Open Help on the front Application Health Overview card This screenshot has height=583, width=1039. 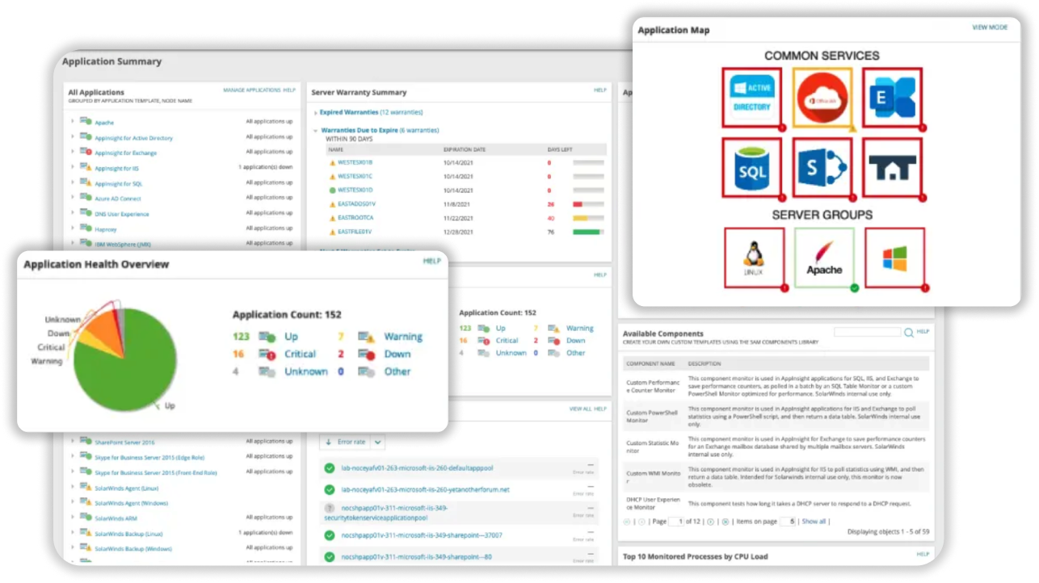432,262
